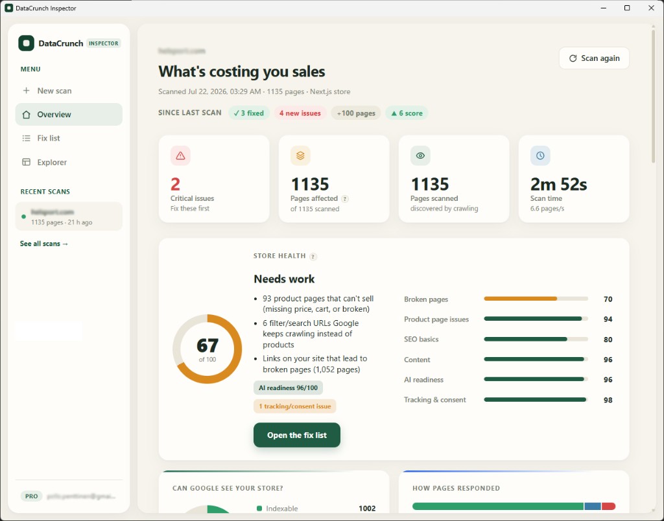This screenshot has width=664, height=521.
Task: Click the Indexable legend entry
Action: [278, 508]
